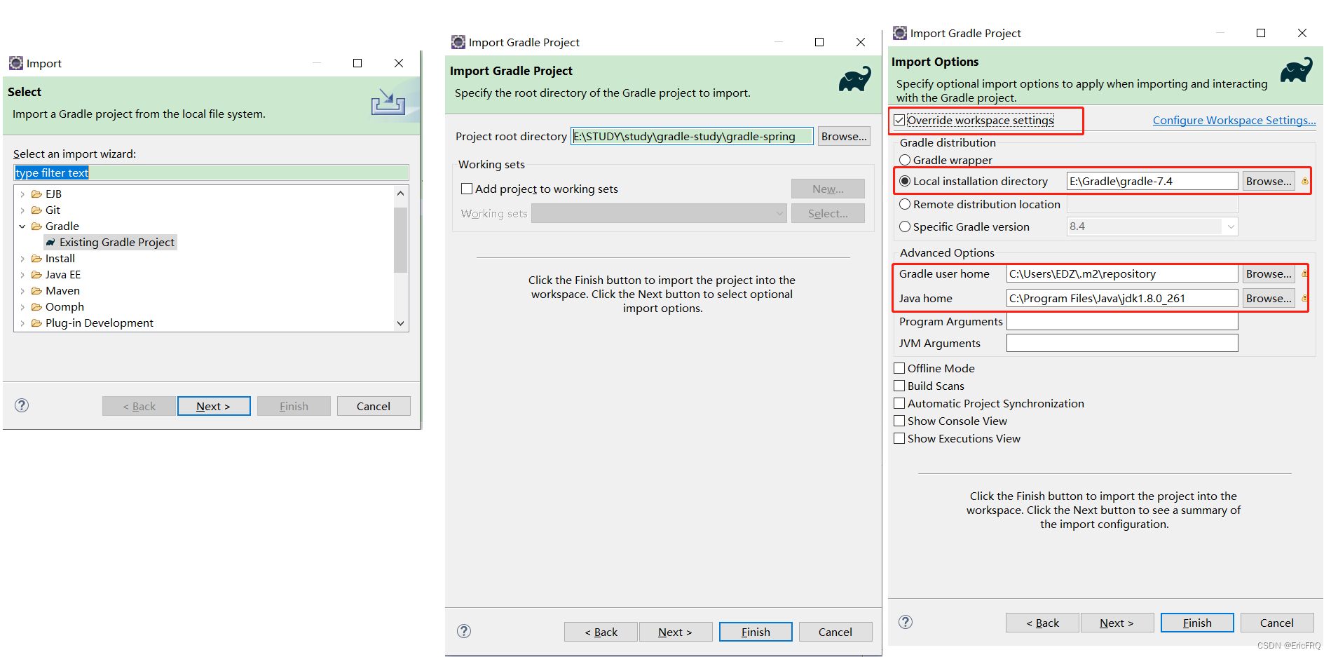This screenshot has height=657, width=1331.
Task: Click the JVM Arguments input field
Action: tap(1122, 343)
